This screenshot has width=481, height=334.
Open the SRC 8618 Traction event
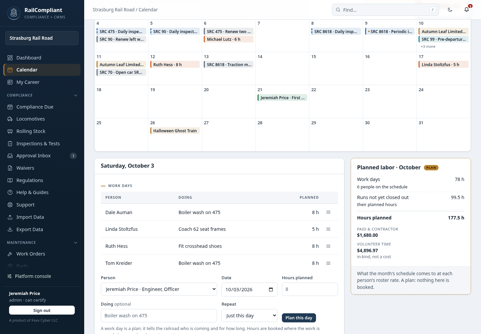pos(228,64)
